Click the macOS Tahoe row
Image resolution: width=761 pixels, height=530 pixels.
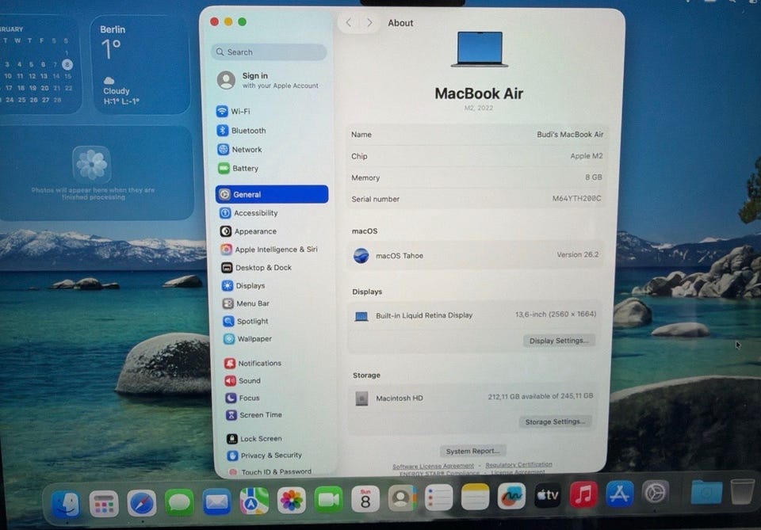click(476, 255)
